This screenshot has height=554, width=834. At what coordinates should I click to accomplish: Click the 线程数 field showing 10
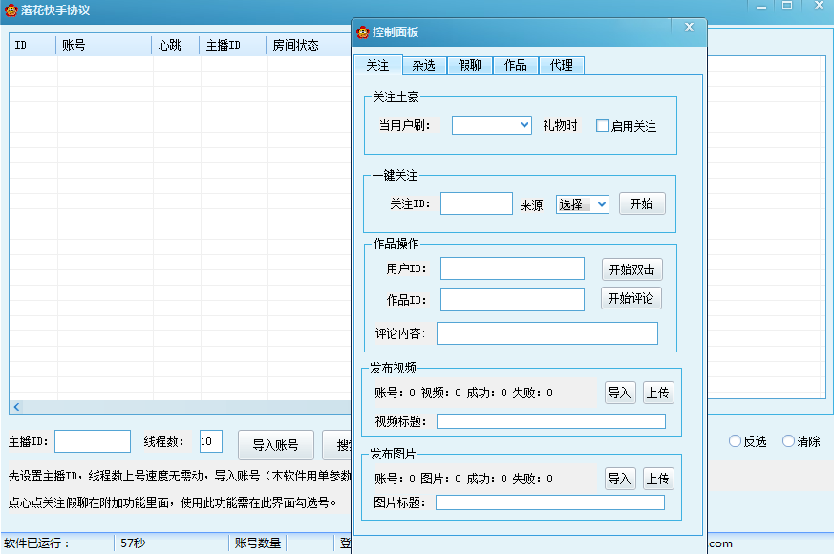[x=210, y=441]
